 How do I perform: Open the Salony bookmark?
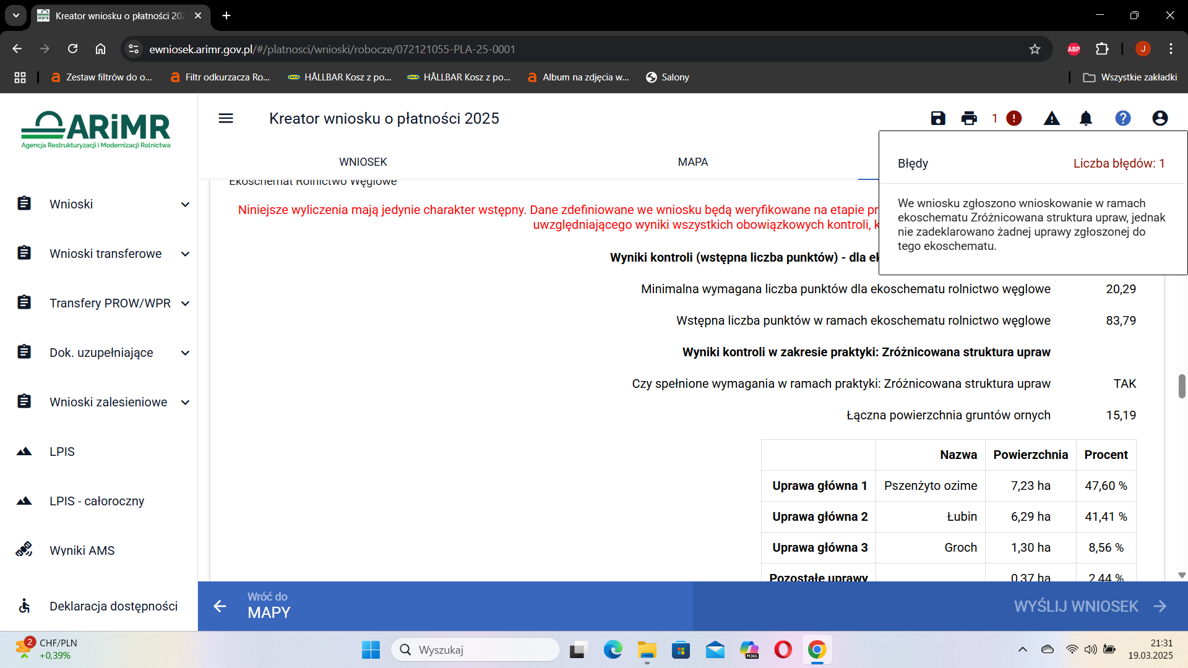667,77
